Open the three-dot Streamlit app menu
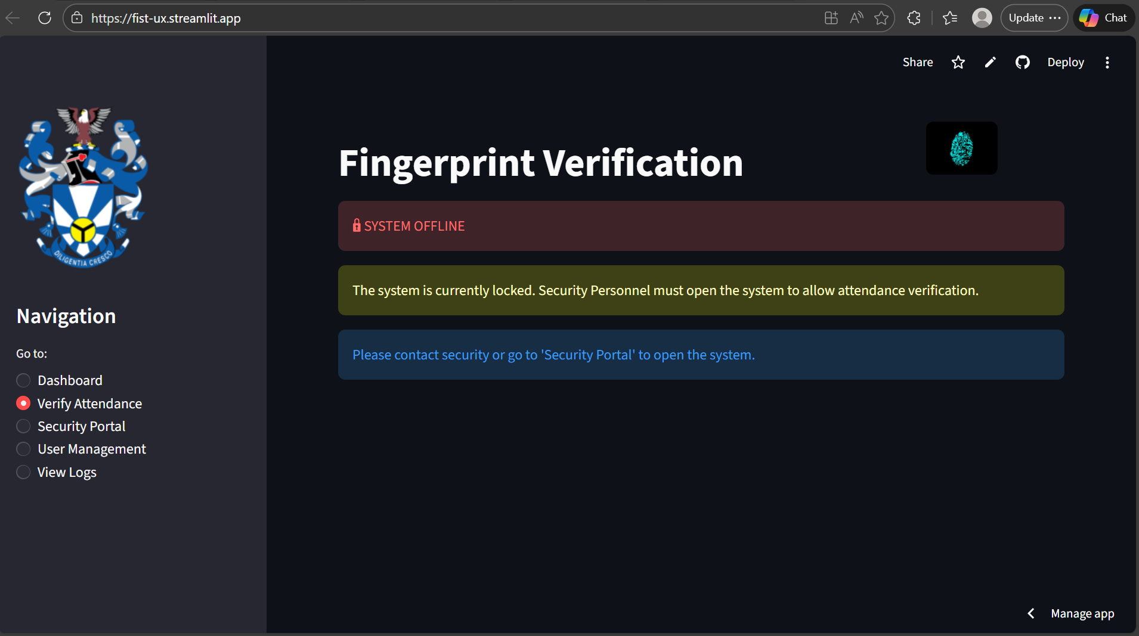This screenshot has height=636, width=1139. [x=1107, y=63]
